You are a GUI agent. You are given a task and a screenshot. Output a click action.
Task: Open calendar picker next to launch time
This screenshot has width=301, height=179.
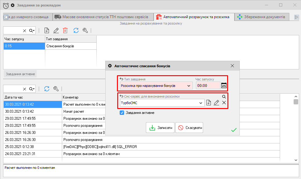tap(224, 86)
